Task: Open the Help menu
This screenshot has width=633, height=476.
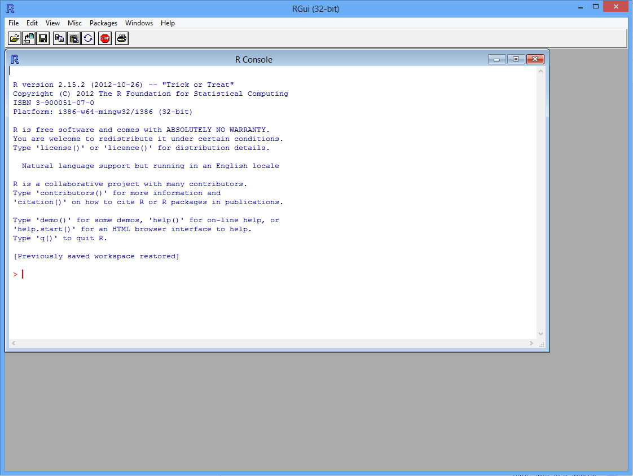Action: coord(168,23)
